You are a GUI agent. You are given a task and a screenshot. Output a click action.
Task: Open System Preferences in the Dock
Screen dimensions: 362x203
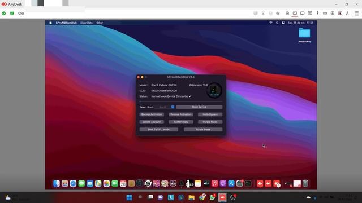[x=240, y=183]
